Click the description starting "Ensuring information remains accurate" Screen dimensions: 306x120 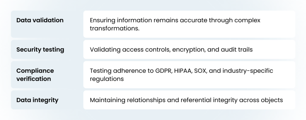point(175,24)
